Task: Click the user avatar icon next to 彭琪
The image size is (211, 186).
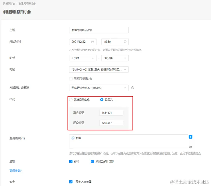Action: point(73,138)
